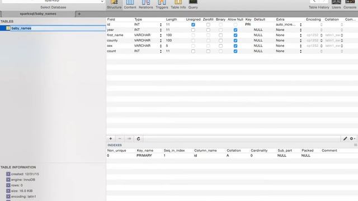Open Type dropdown for county field
The width and height of the screenshot is (358, 201).
click(x=161, y=41)
